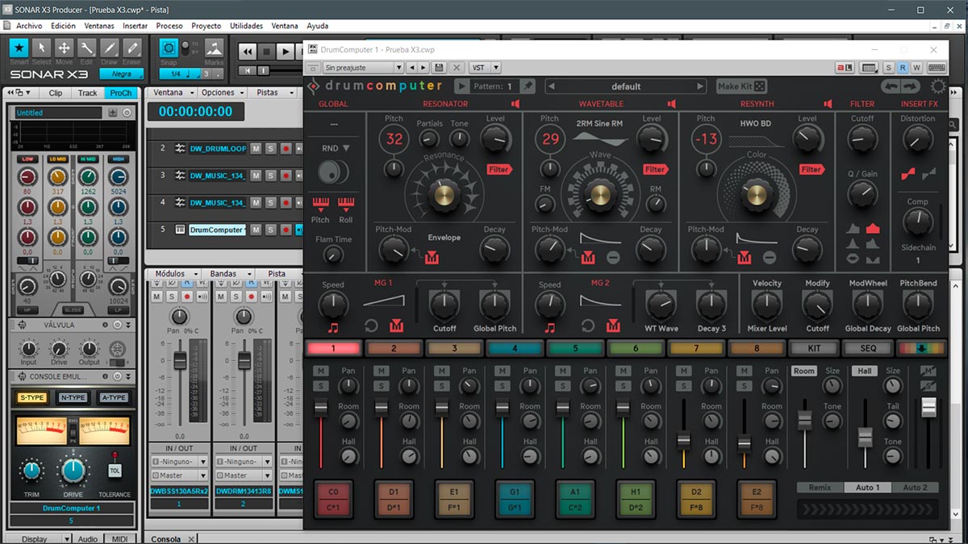Randomize kit with the Make Kit button
Image resolution: width=968 pixels, height=544 pixels.
pyautogui.click(x=741, y=86)
